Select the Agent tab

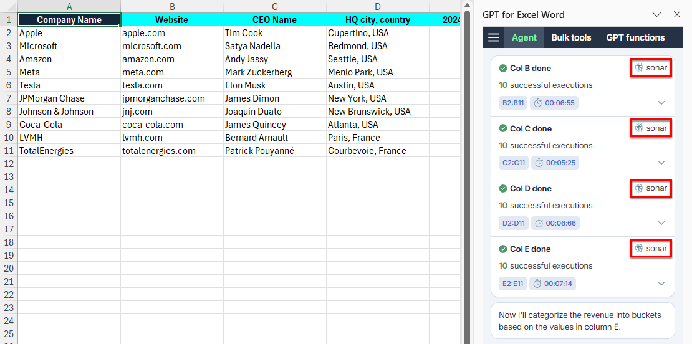click(x=524, y=37)
